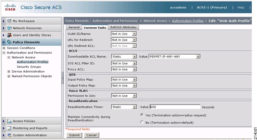257x140 pixels.
Task: Open the Output Policy Map dropdown
Action: point(124,86)
